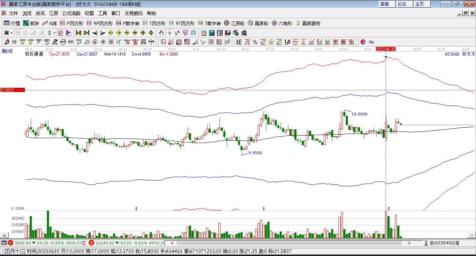Toggle the crosshair cursor tool
Screen dimensions: 476x256
[x=169, y=33]
